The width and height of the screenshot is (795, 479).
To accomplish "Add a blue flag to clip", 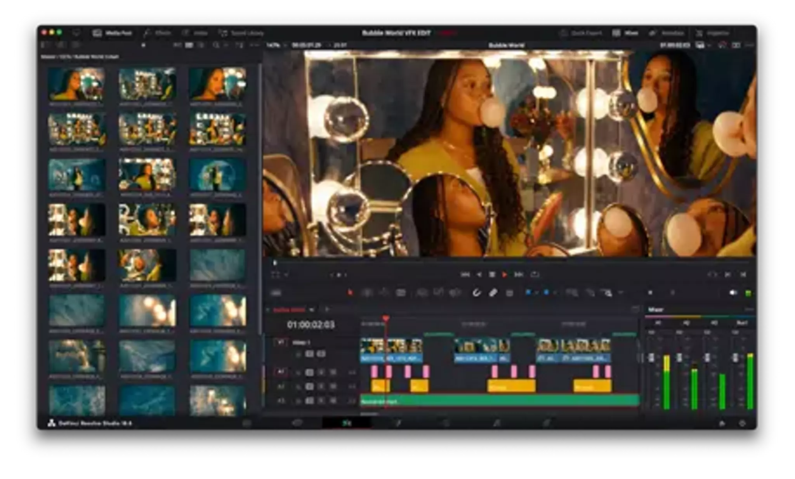I will (x=528, y=292).
